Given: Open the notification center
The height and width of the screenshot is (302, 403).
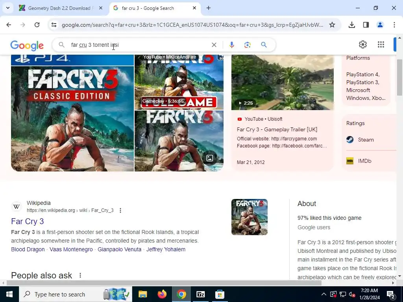Looking at the screenshot, I should [x=391, y=295].
